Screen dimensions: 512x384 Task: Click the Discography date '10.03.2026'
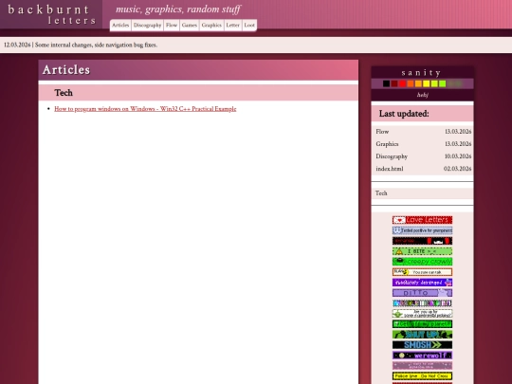458,156
